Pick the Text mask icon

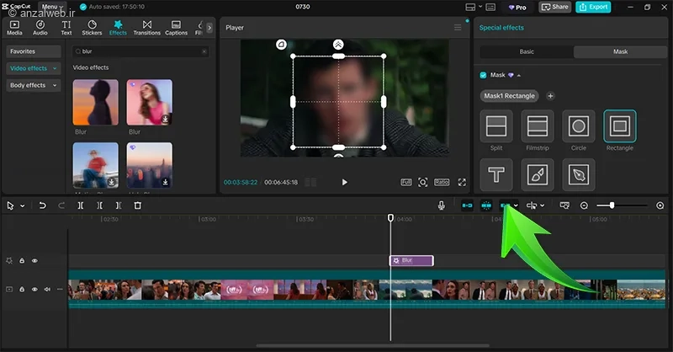[x=495, y=174]
